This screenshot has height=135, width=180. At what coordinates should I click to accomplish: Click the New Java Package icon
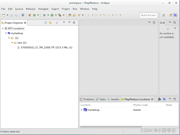(x=30, y=15)
